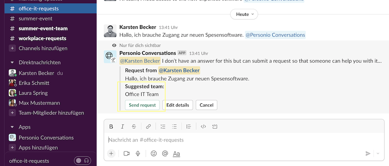The image size is (389, 166).
Task: Open the attachment plus menu in composer
Action: (111, 154)
